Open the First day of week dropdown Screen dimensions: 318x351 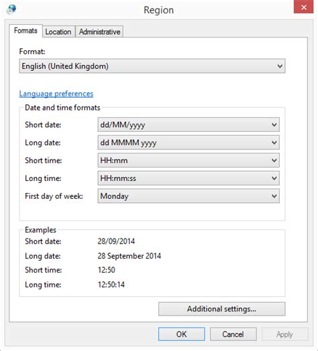pos(189,196)
